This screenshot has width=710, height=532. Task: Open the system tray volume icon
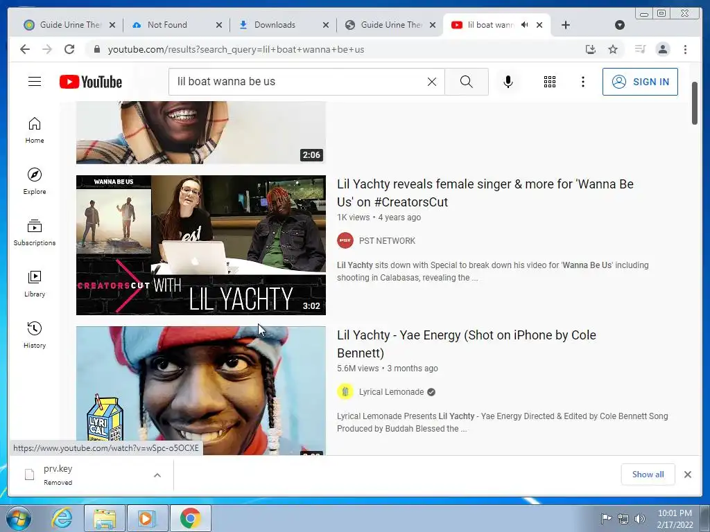(x=640, y=518)
